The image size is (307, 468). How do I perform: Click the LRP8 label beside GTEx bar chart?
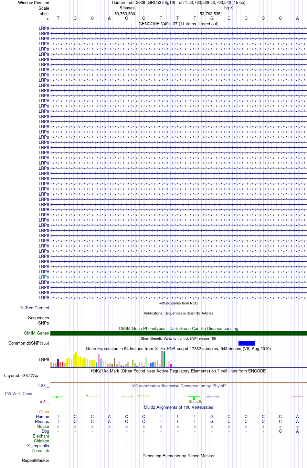point(44,360)
